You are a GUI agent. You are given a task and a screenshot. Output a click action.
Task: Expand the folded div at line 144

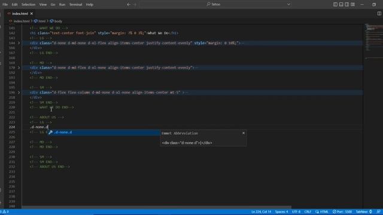coord(19,43)
